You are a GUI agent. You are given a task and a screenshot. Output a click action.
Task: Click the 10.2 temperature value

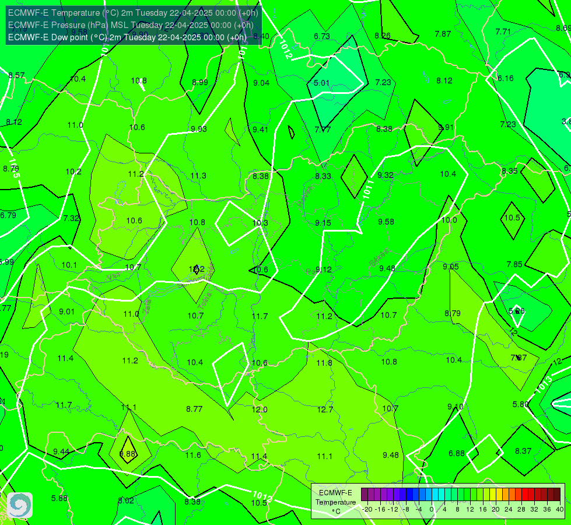click(73, 171)
